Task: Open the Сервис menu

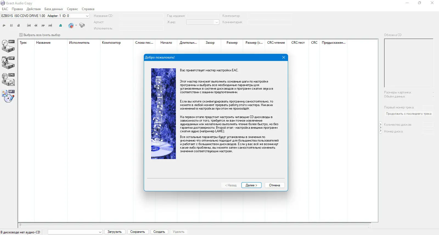Action: coord(72,9)
